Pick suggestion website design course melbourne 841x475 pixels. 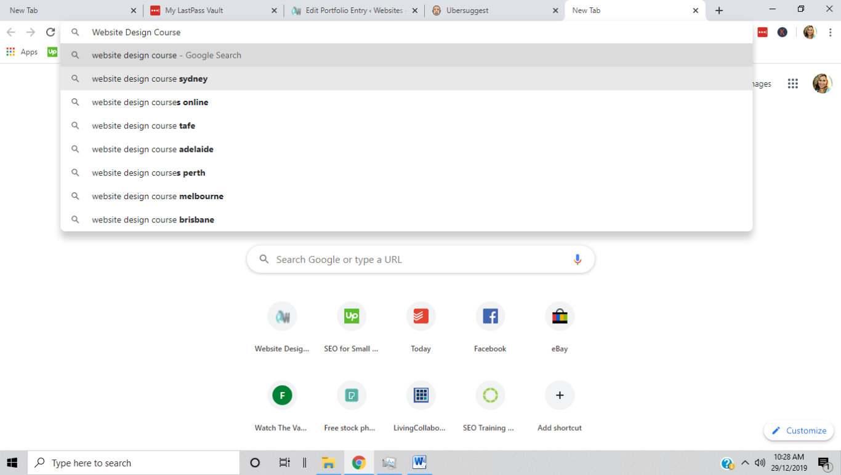[158, 197]
